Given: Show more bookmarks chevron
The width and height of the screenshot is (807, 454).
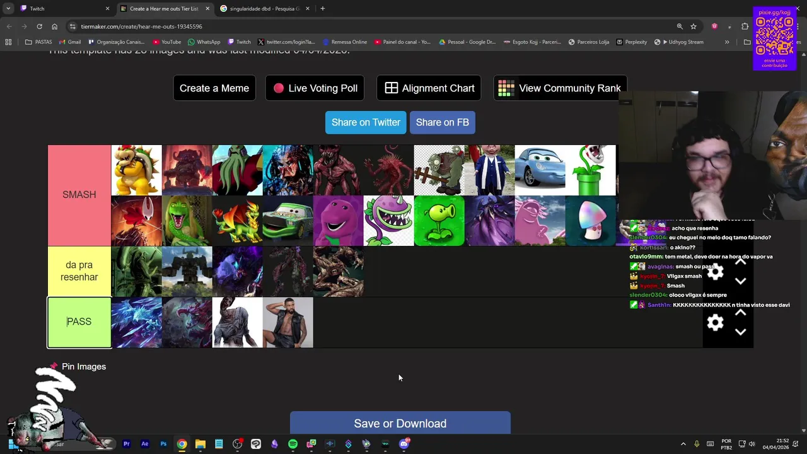Looking at the screenshot, I should [727, 42].
